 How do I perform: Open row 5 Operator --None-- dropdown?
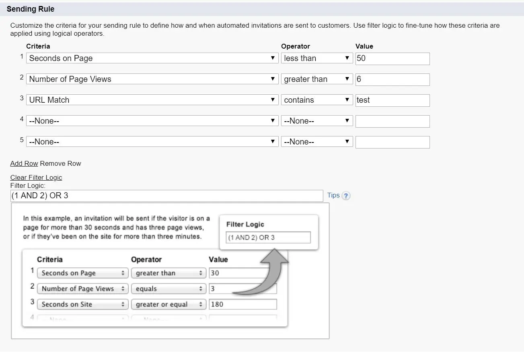click(317, 142)
